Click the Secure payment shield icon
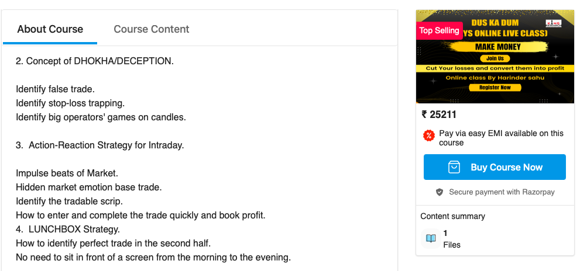Screen dimensions: 580x271 tap(440, 192)
